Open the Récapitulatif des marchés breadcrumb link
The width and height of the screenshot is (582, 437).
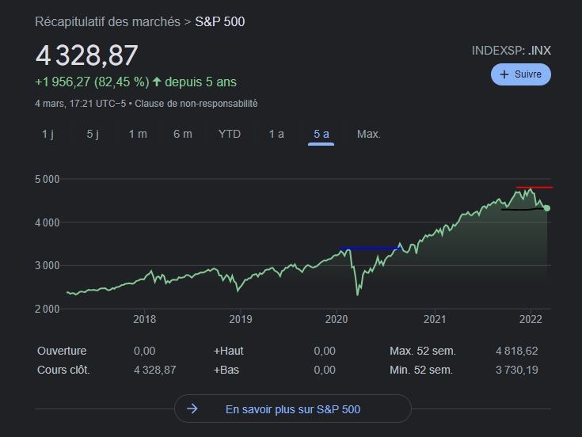108,21
